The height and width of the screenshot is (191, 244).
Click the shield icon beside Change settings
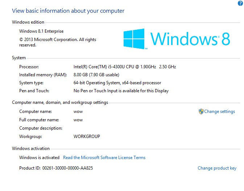point(201,111)
